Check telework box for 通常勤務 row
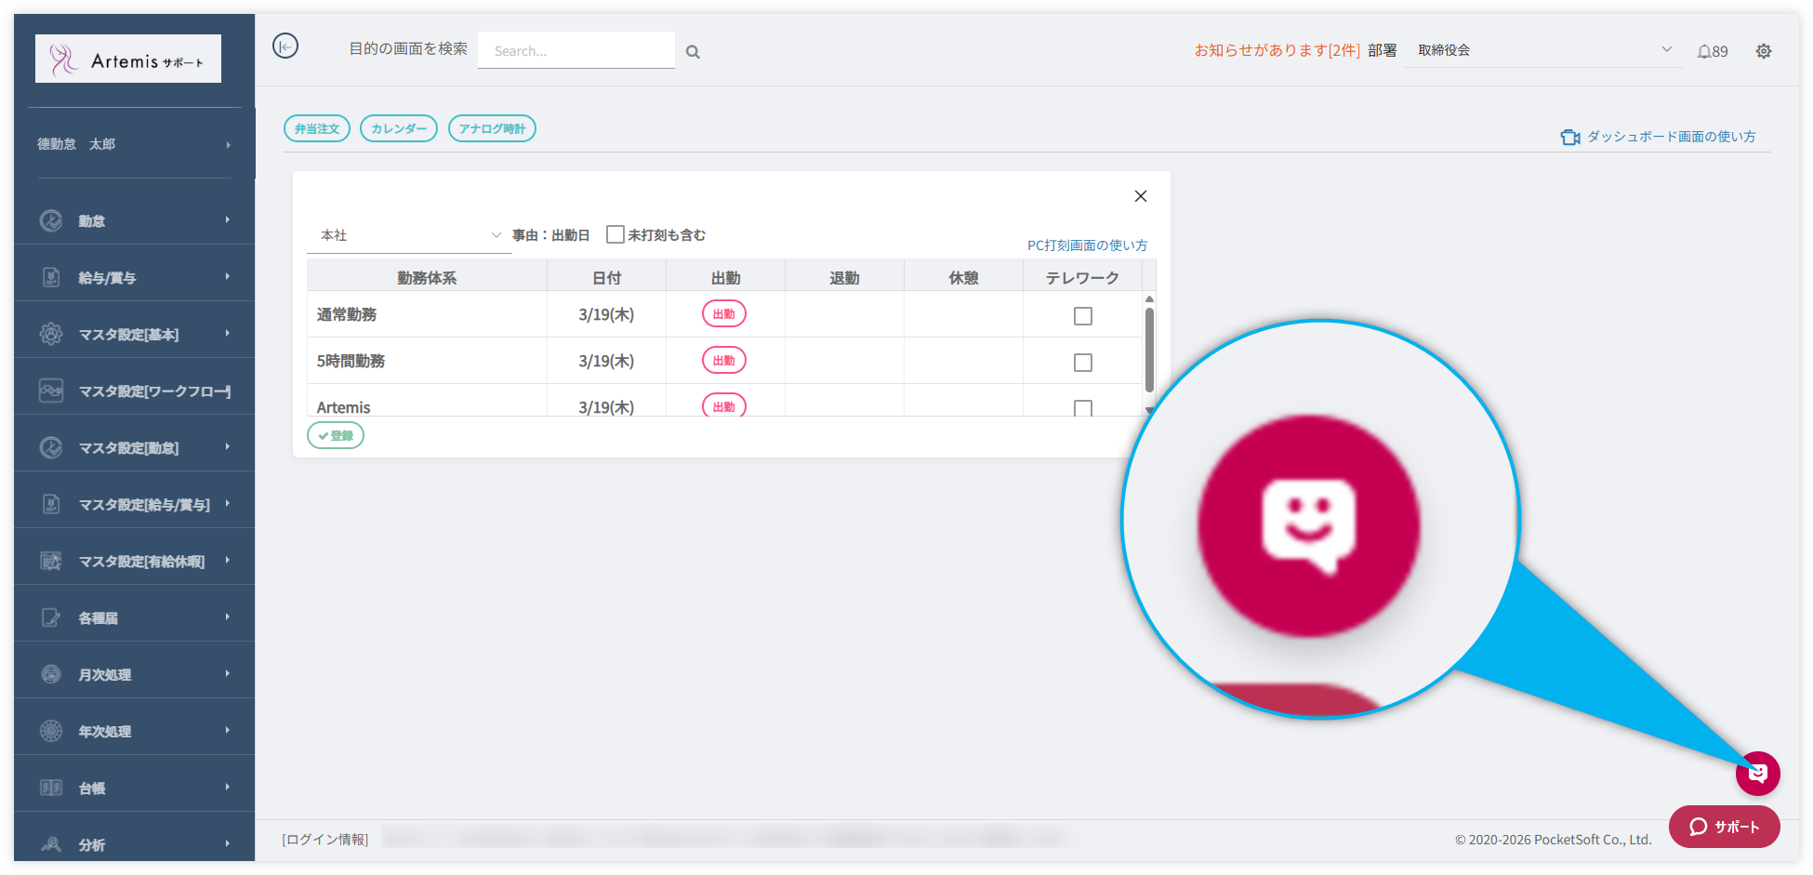1813x875 pixels. [1082, 316]
